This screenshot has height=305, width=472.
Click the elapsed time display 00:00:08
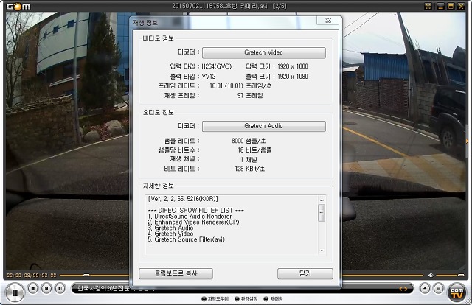[18, 276]
